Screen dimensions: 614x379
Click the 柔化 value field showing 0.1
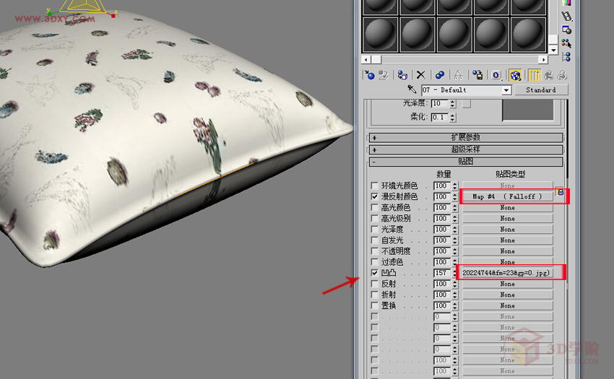(x=440, y=117)
